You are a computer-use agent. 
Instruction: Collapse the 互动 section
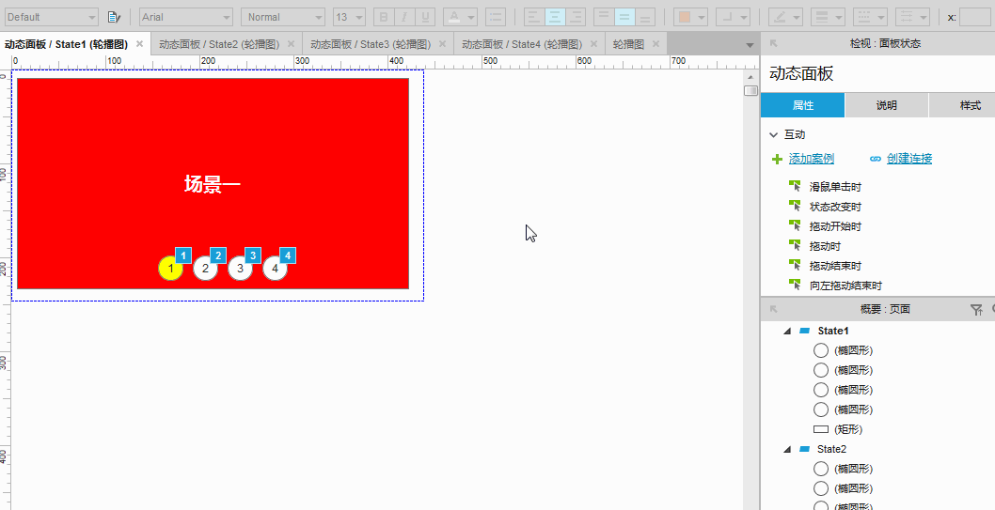point(774,134)
